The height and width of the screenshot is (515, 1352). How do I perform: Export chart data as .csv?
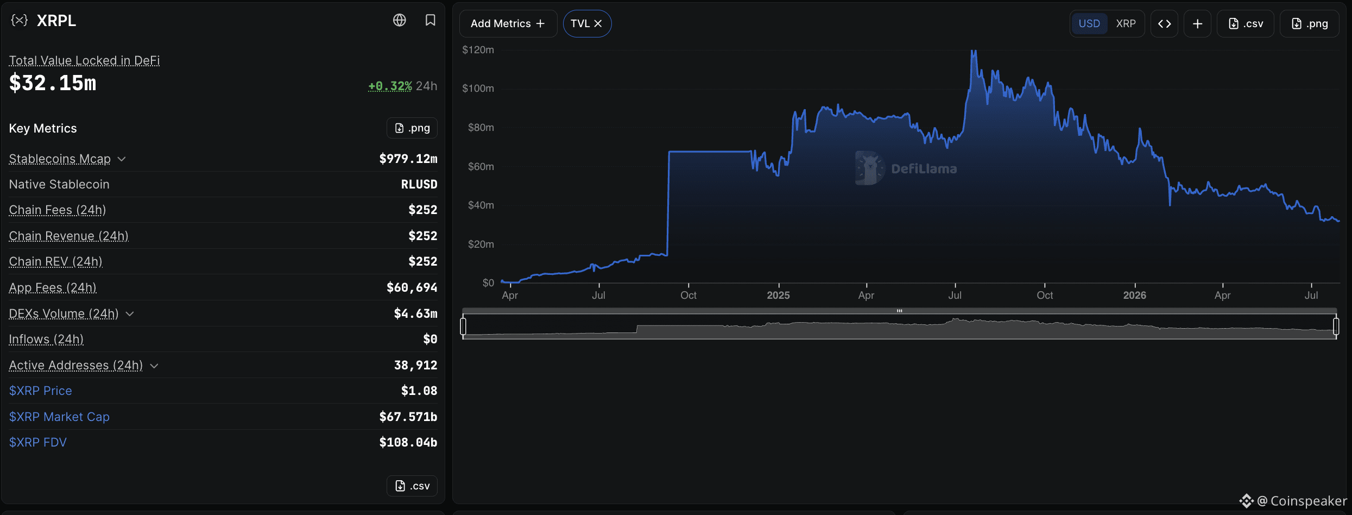(x=1246, y=23)
